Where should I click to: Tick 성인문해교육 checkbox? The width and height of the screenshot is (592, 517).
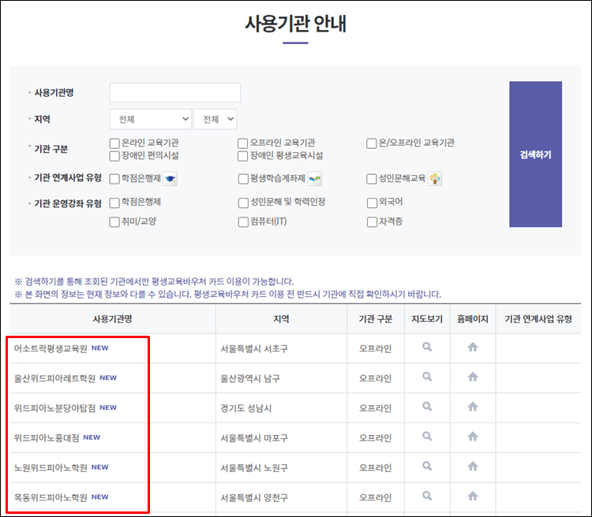372,179
